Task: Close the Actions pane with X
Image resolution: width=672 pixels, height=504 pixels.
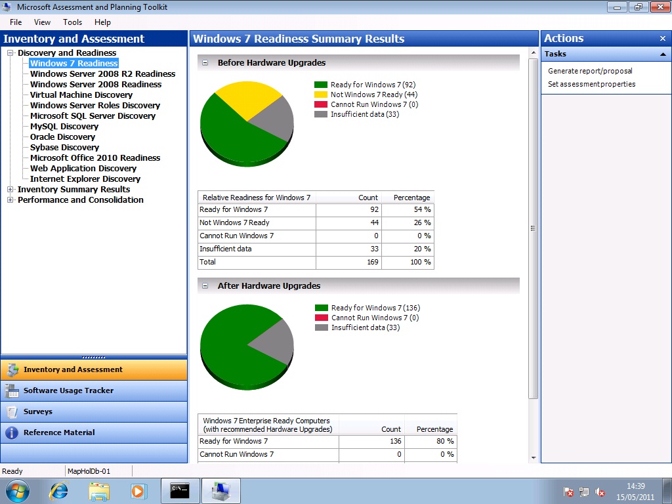Action: 663,39
